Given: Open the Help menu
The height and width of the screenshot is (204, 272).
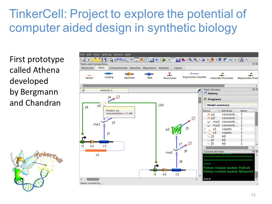Looking at the screenshot, I should click(x=128, y=54).
